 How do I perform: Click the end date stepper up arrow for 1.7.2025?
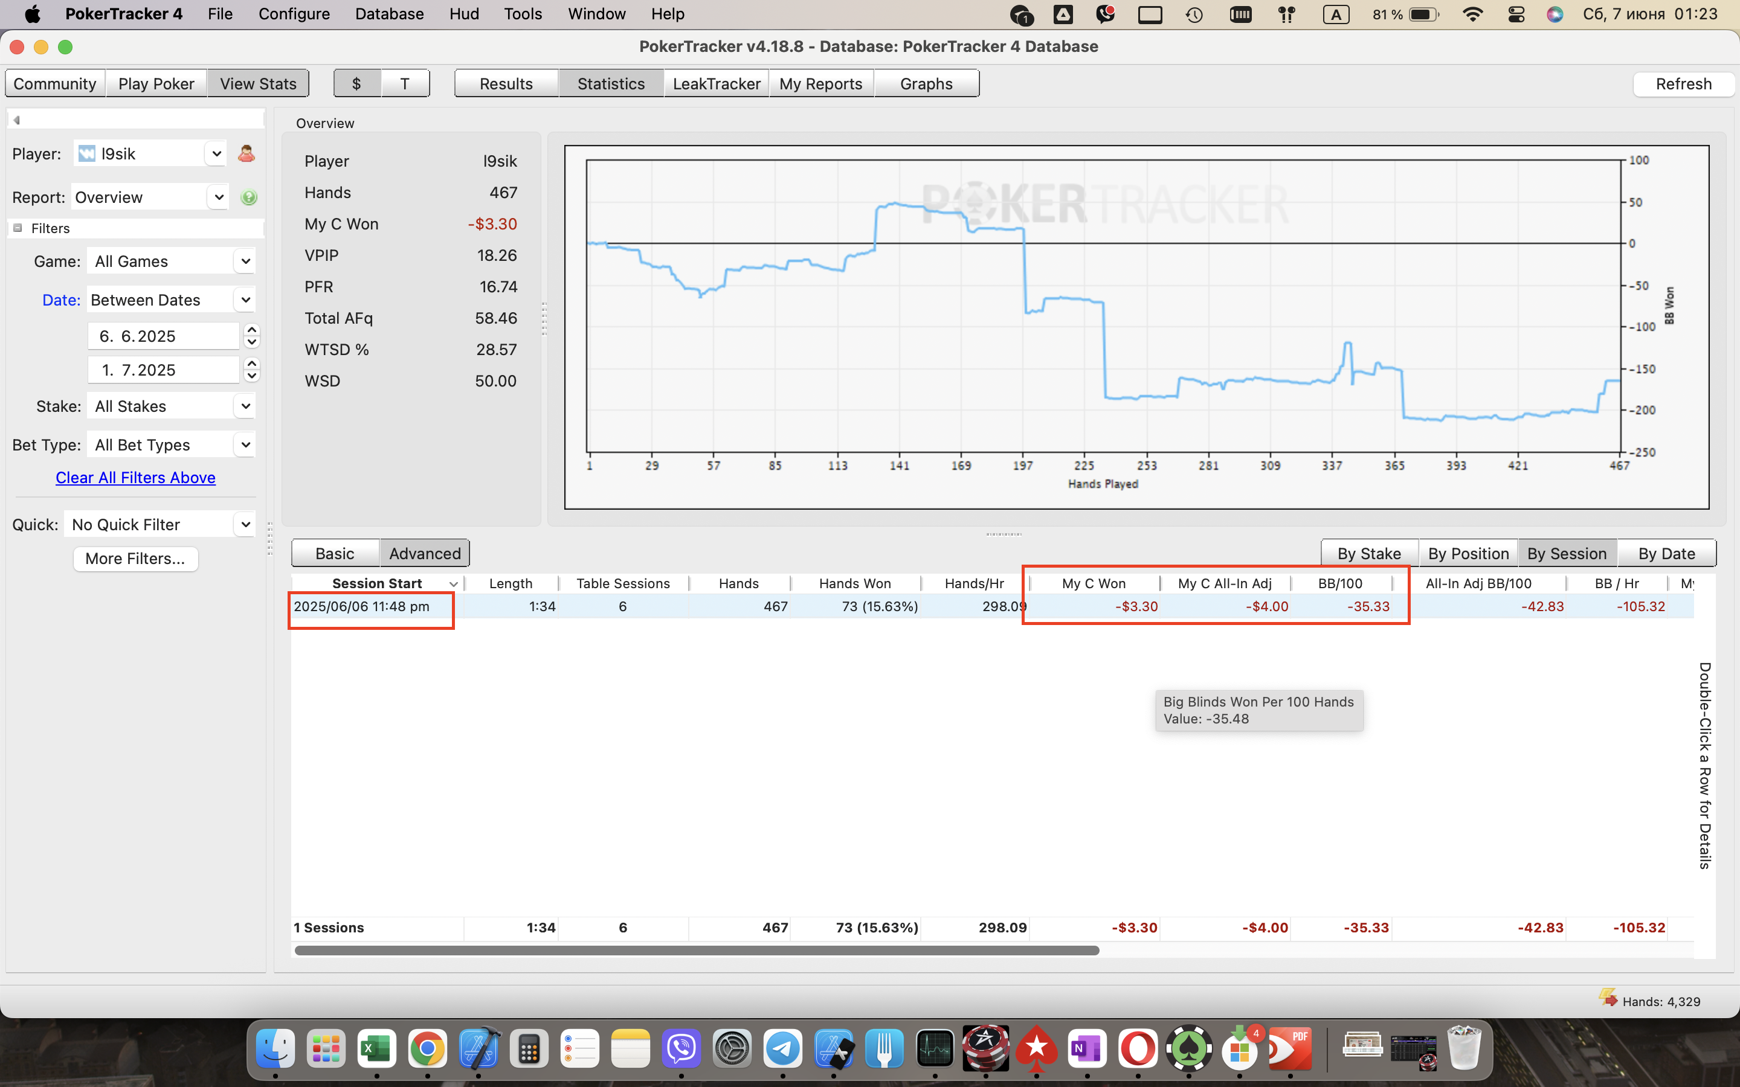coord(252,363)
